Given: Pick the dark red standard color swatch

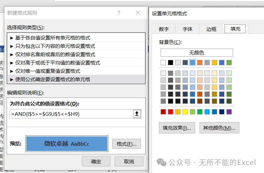Looking at the screenshot, I should tap(163, 112).
